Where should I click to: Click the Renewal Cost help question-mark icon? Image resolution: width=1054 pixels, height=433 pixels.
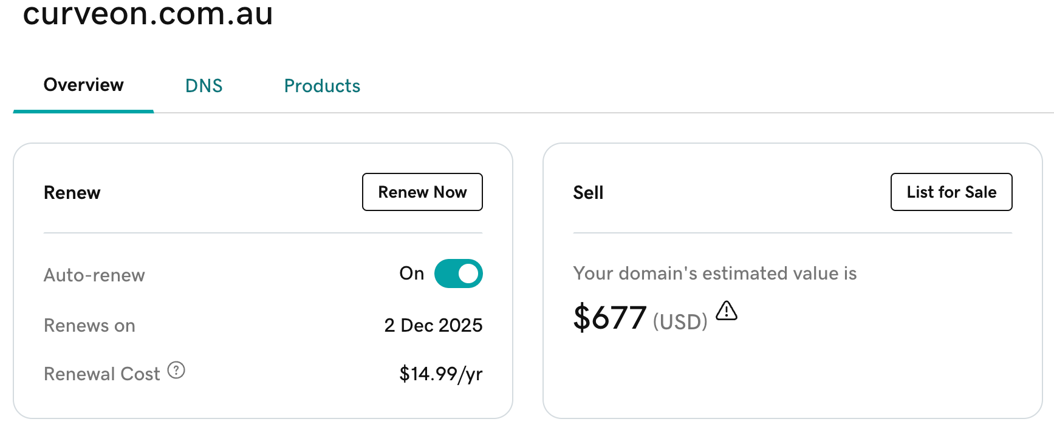[176, 370]
